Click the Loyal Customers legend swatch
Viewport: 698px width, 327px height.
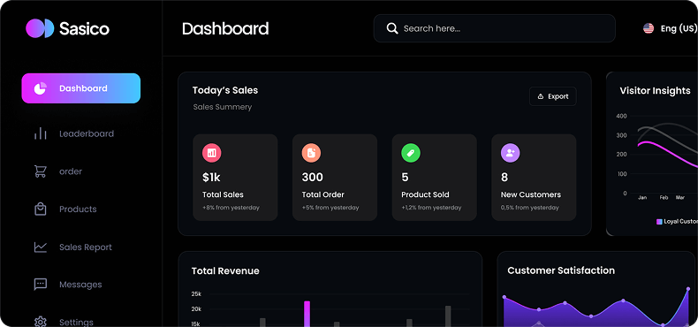point(659,222)
